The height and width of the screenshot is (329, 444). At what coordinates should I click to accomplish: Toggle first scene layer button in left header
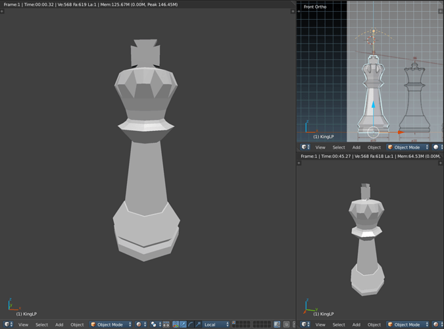point(235,322)
